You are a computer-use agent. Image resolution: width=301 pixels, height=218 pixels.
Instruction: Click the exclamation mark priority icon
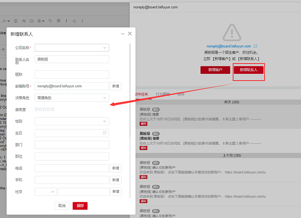click(x=66, y=21)
